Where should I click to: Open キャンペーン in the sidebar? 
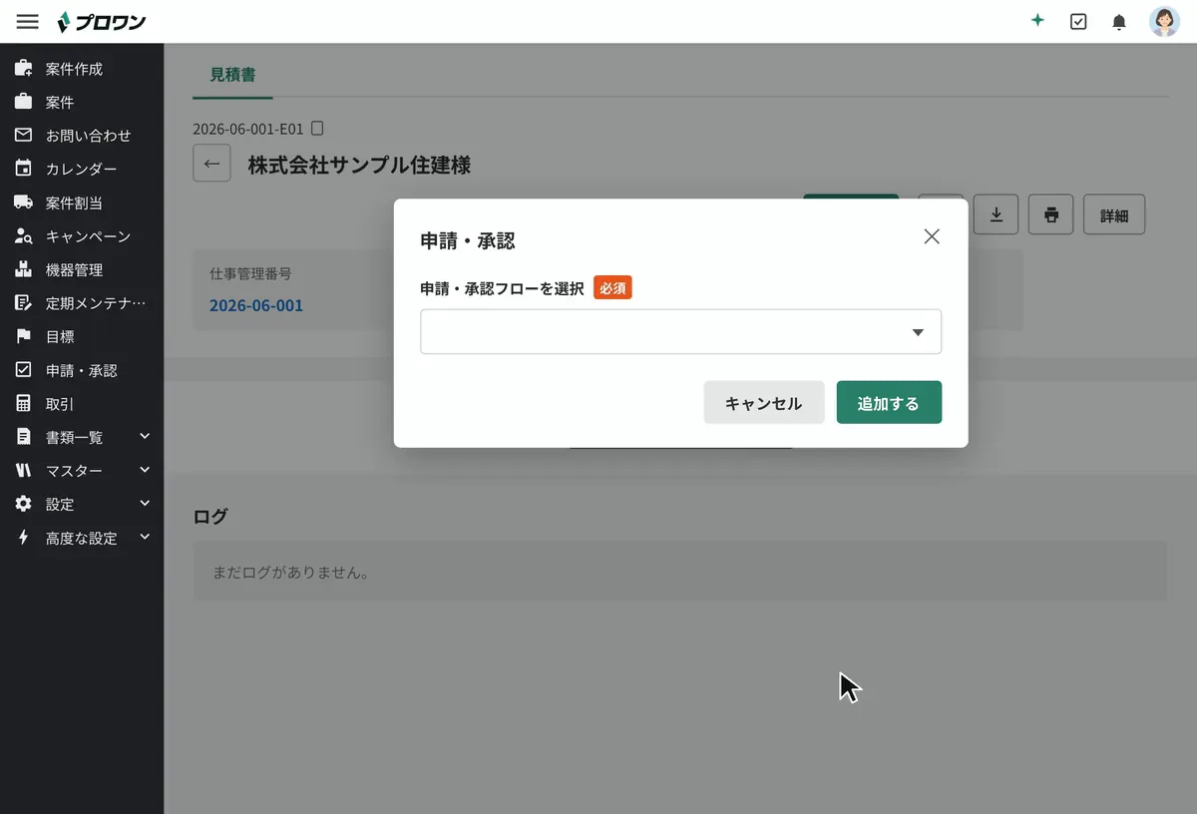point(89,236)
